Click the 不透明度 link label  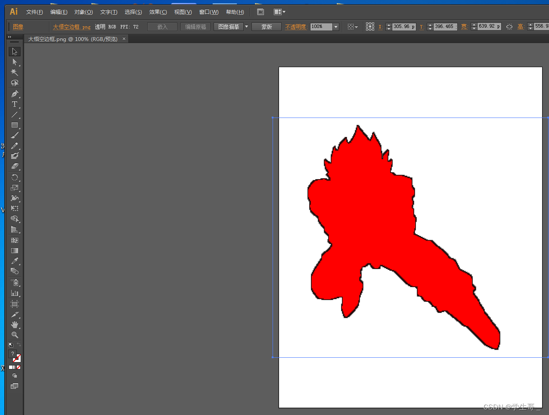pyautogui.click(x=296, y=27)
